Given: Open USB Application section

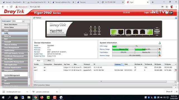Looking at the screenshot, I should point(15,65).
